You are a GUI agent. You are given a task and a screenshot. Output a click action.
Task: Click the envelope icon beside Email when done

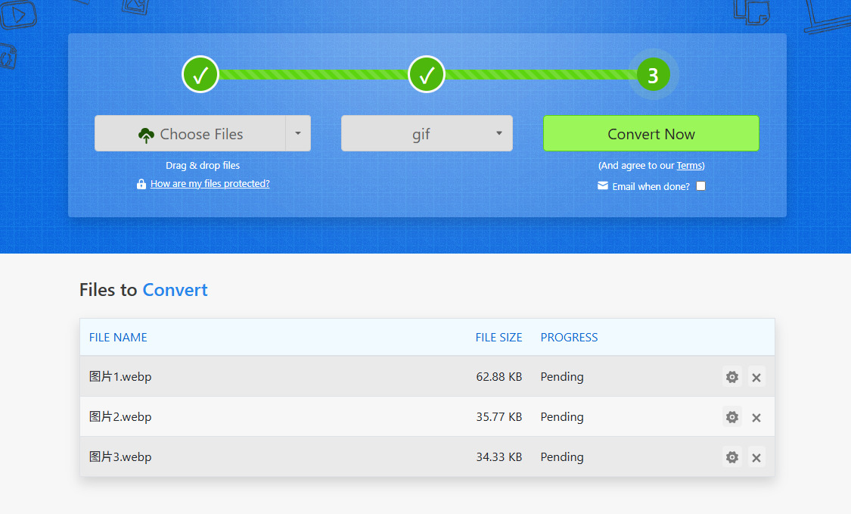pos(602,185)
